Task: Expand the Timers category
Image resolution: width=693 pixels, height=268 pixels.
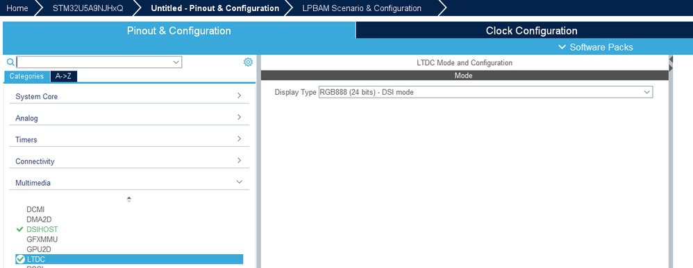Action: click(x=129, y=139)
